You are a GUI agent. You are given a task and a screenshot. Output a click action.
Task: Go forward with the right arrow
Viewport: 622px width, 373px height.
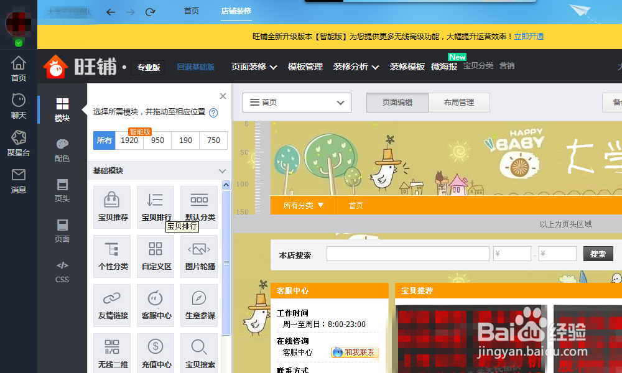[x=131, y=12]
